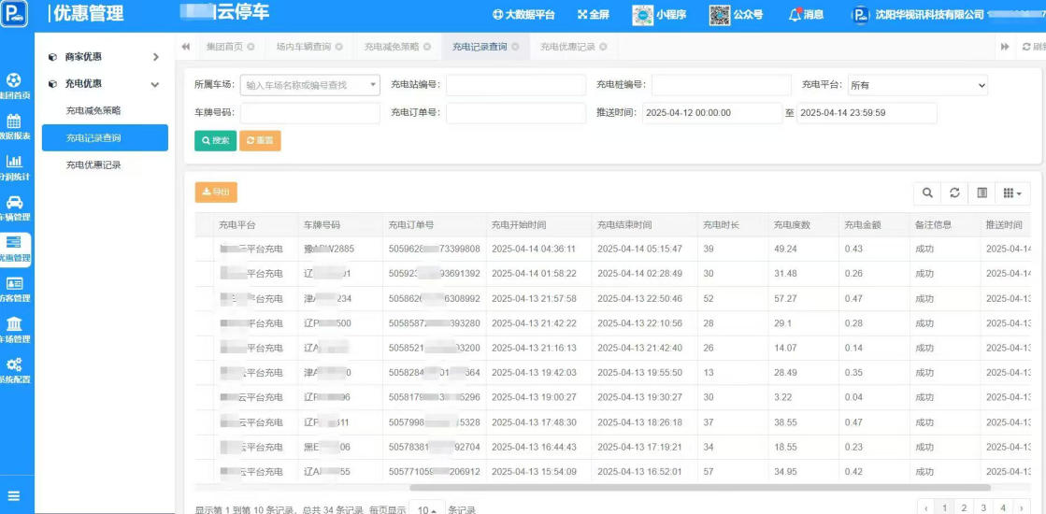Open 车场管理 building icon in sidebar

(15, 330)
